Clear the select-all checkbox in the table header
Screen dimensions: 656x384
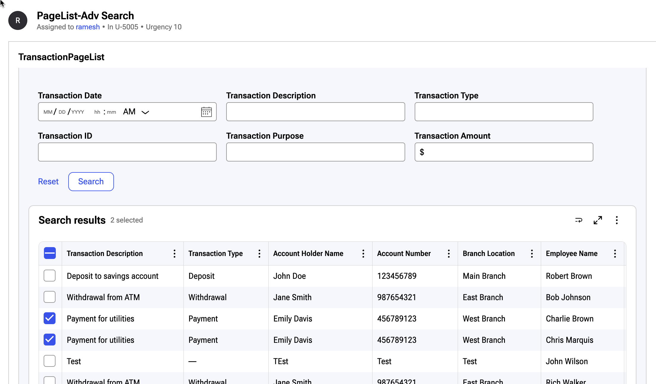click(x=50, y=253)
